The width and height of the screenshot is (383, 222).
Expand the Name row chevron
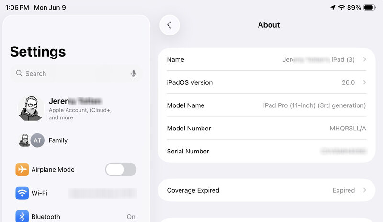point(365,59)
